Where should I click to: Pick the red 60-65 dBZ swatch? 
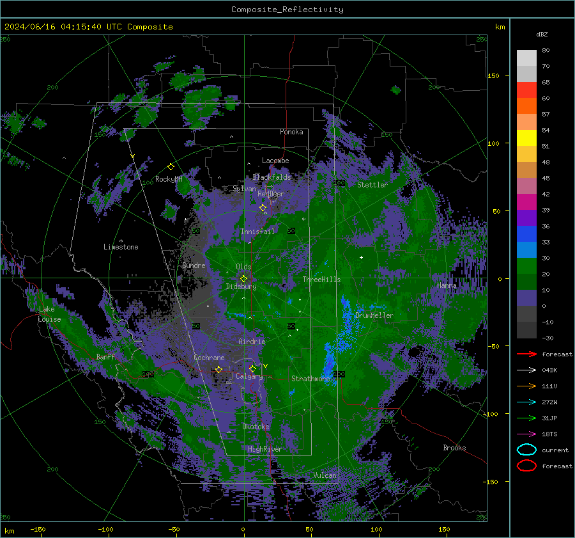click(x=526, y=90)
